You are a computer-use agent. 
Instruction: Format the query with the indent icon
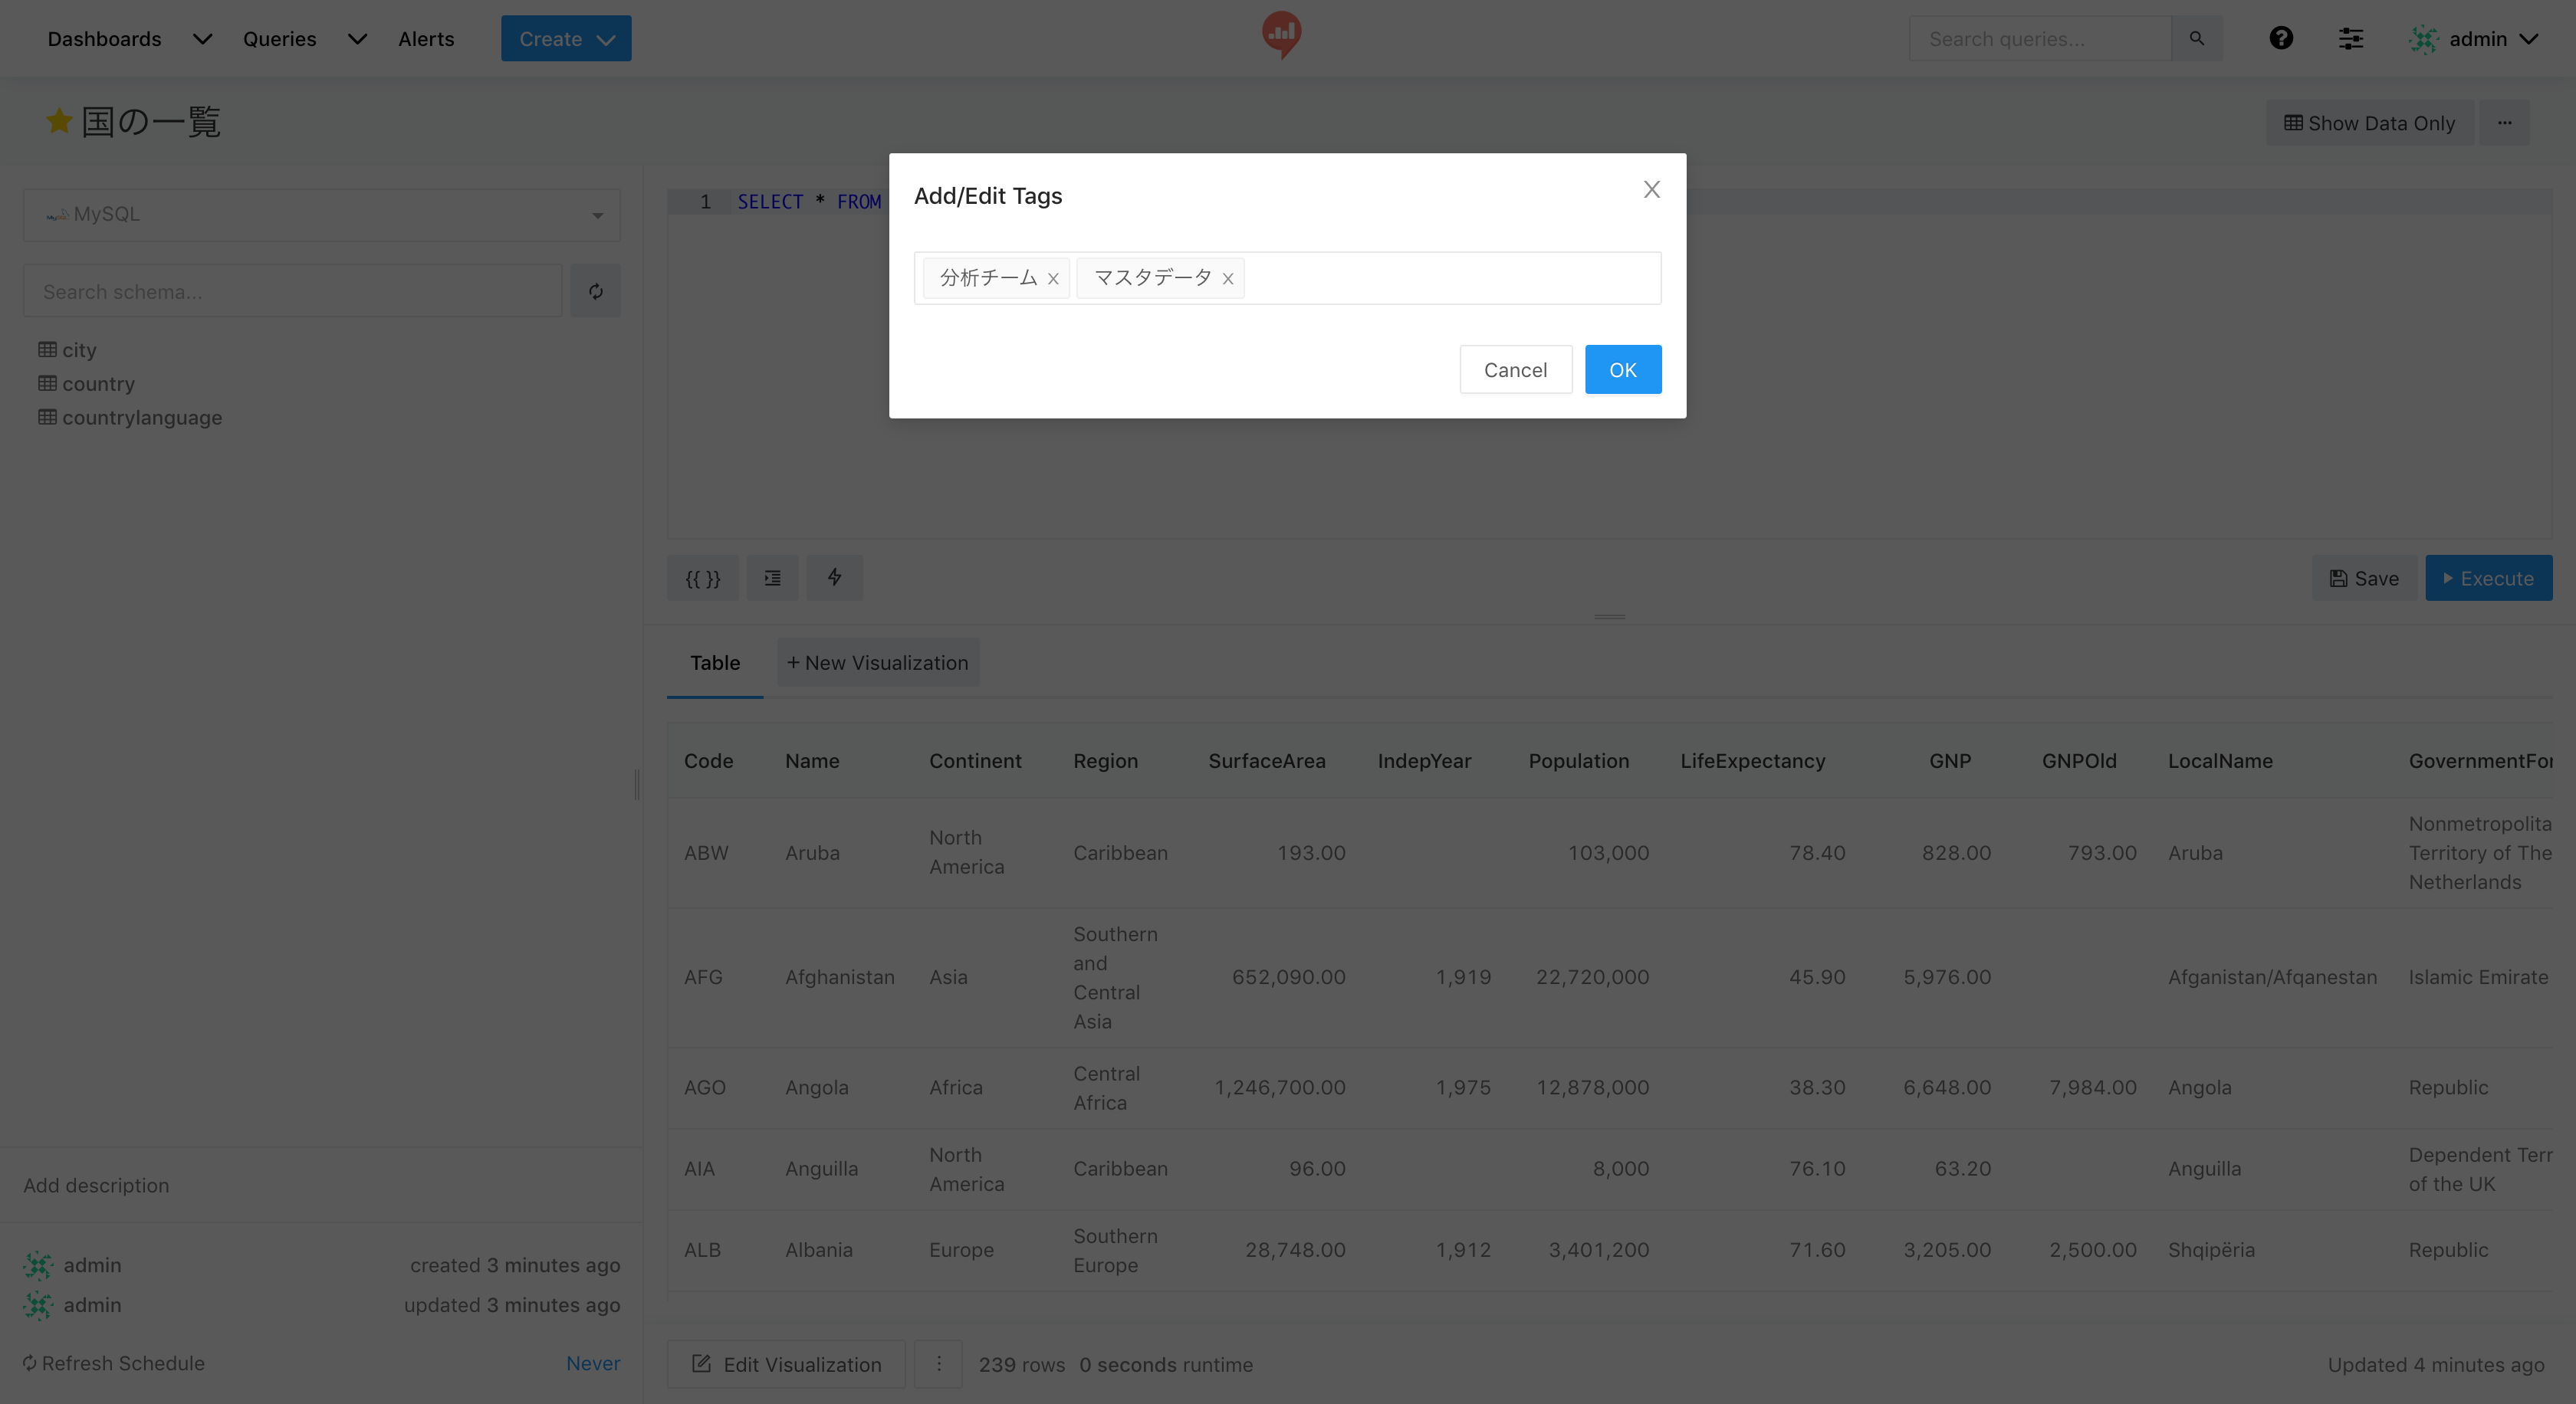coord(772,579)
